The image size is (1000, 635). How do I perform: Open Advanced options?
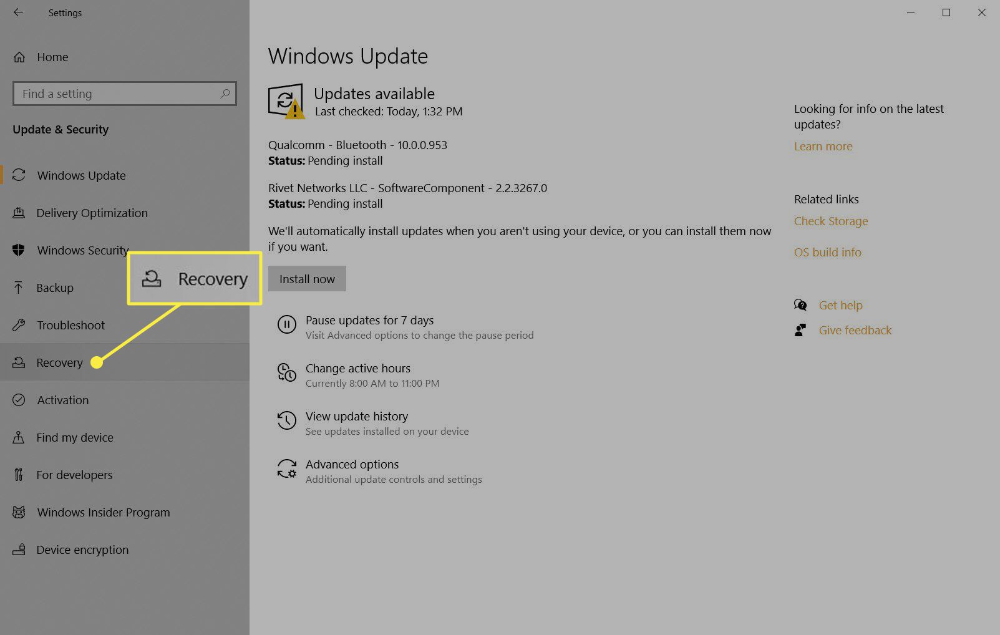point(352,464)
